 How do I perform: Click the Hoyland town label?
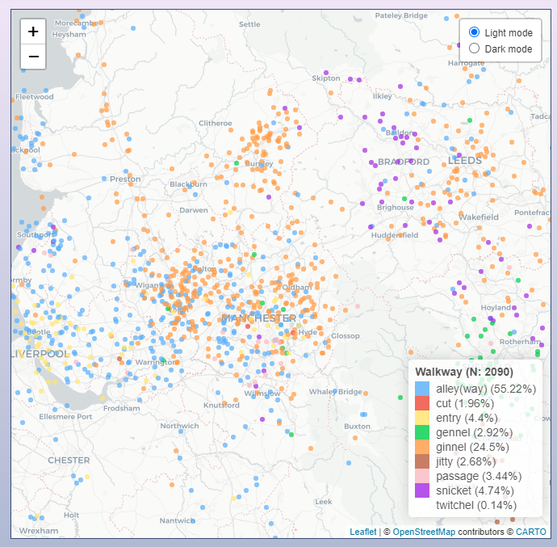496,307
